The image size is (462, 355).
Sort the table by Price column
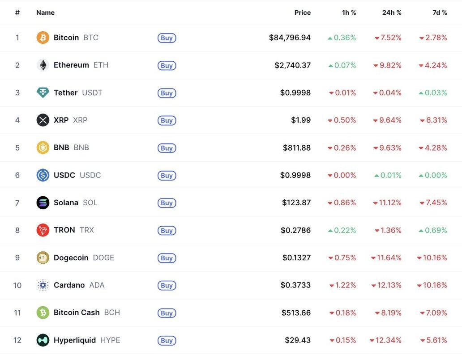click(302, 13)
